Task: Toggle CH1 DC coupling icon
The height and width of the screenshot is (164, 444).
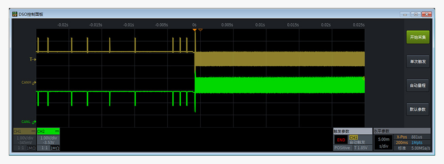Action: (33, 132)
